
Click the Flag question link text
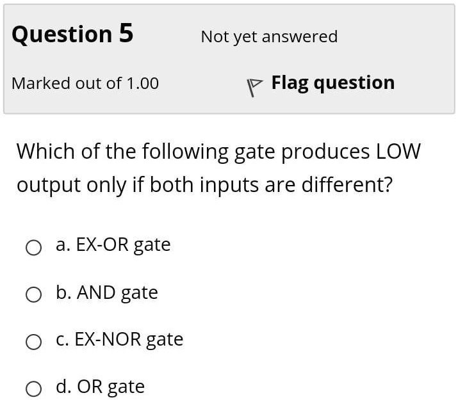(333, 83)
